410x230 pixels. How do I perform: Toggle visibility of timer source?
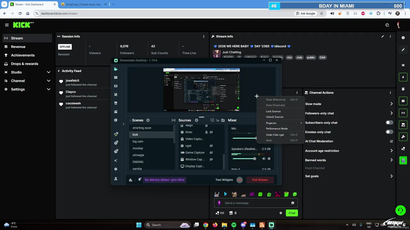tap(211, 132)
